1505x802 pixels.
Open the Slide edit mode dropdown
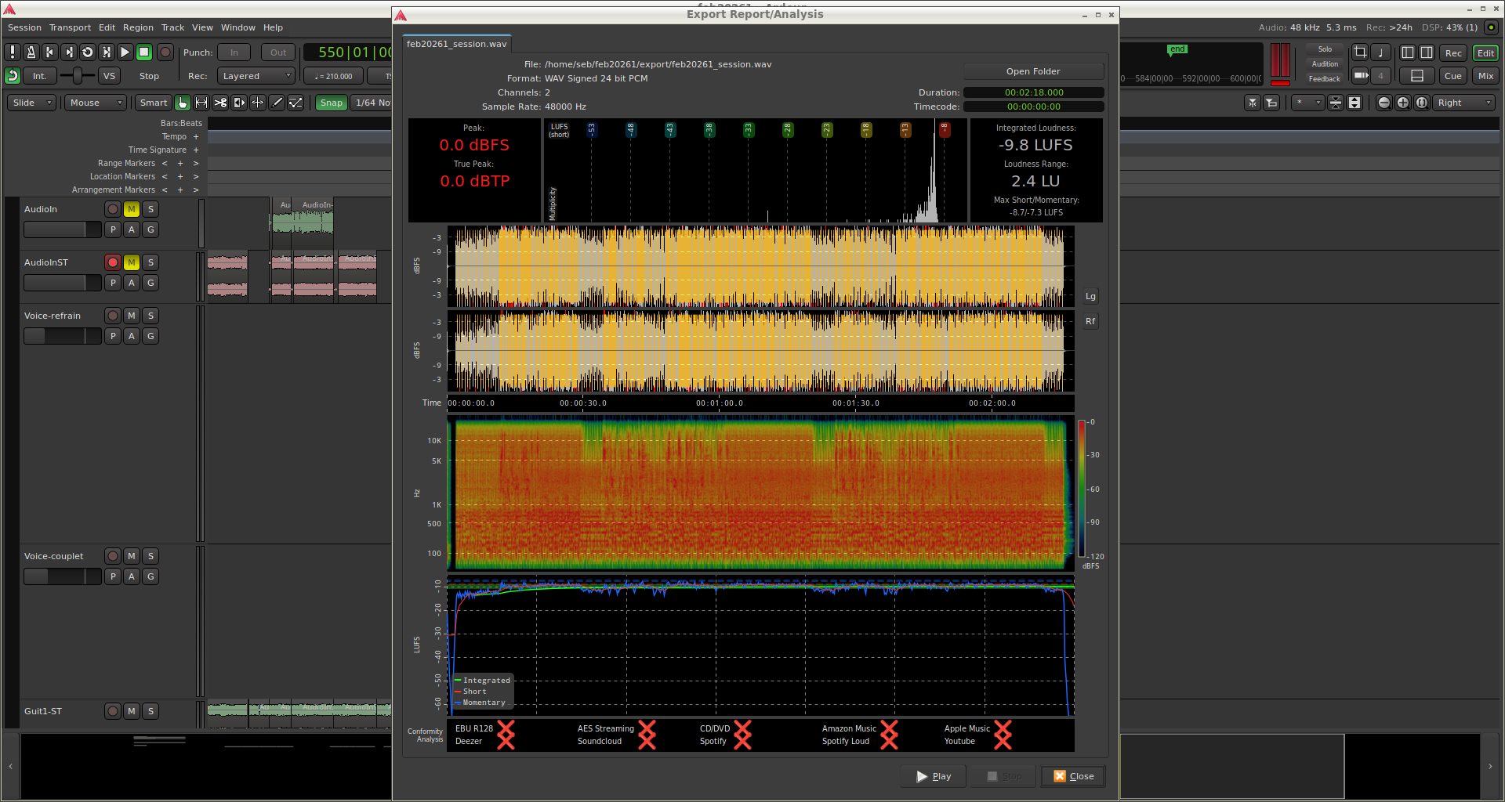coord(32,103)
